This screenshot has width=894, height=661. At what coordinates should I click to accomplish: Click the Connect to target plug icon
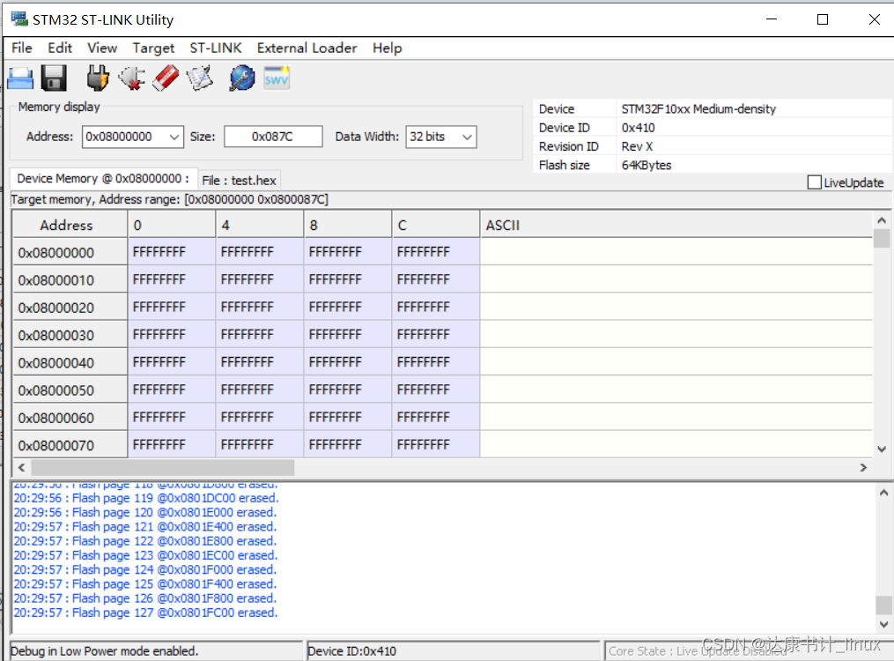(x=98, y=78)
